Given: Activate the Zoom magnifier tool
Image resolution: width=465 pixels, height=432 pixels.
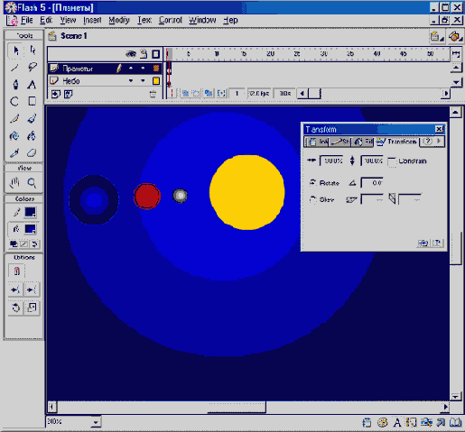Looking at the screenshot, I should tap(32, 182).
